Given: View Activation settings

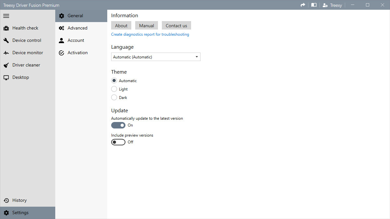Looking at the screenshot, I should point(78,53).
